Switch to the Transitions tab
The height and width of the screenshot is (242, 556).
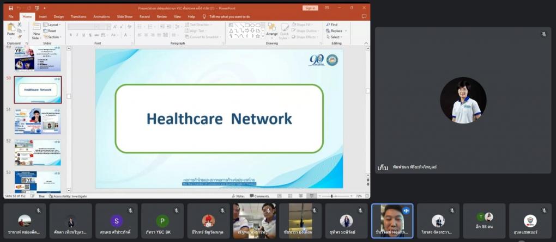(78, 17)
